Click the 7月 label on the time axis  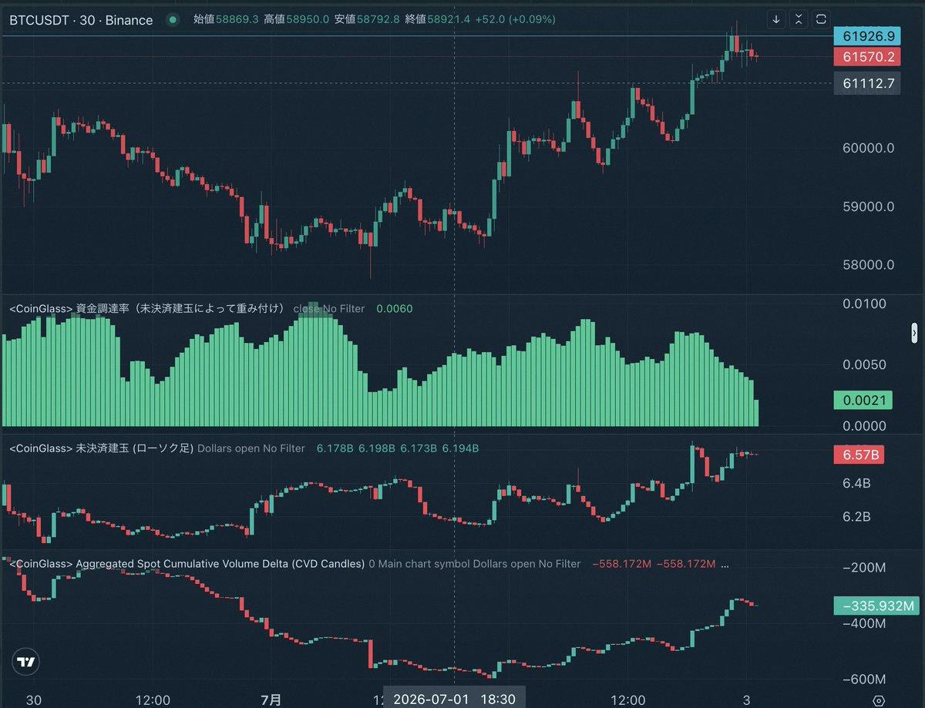[x=271, y=700]
